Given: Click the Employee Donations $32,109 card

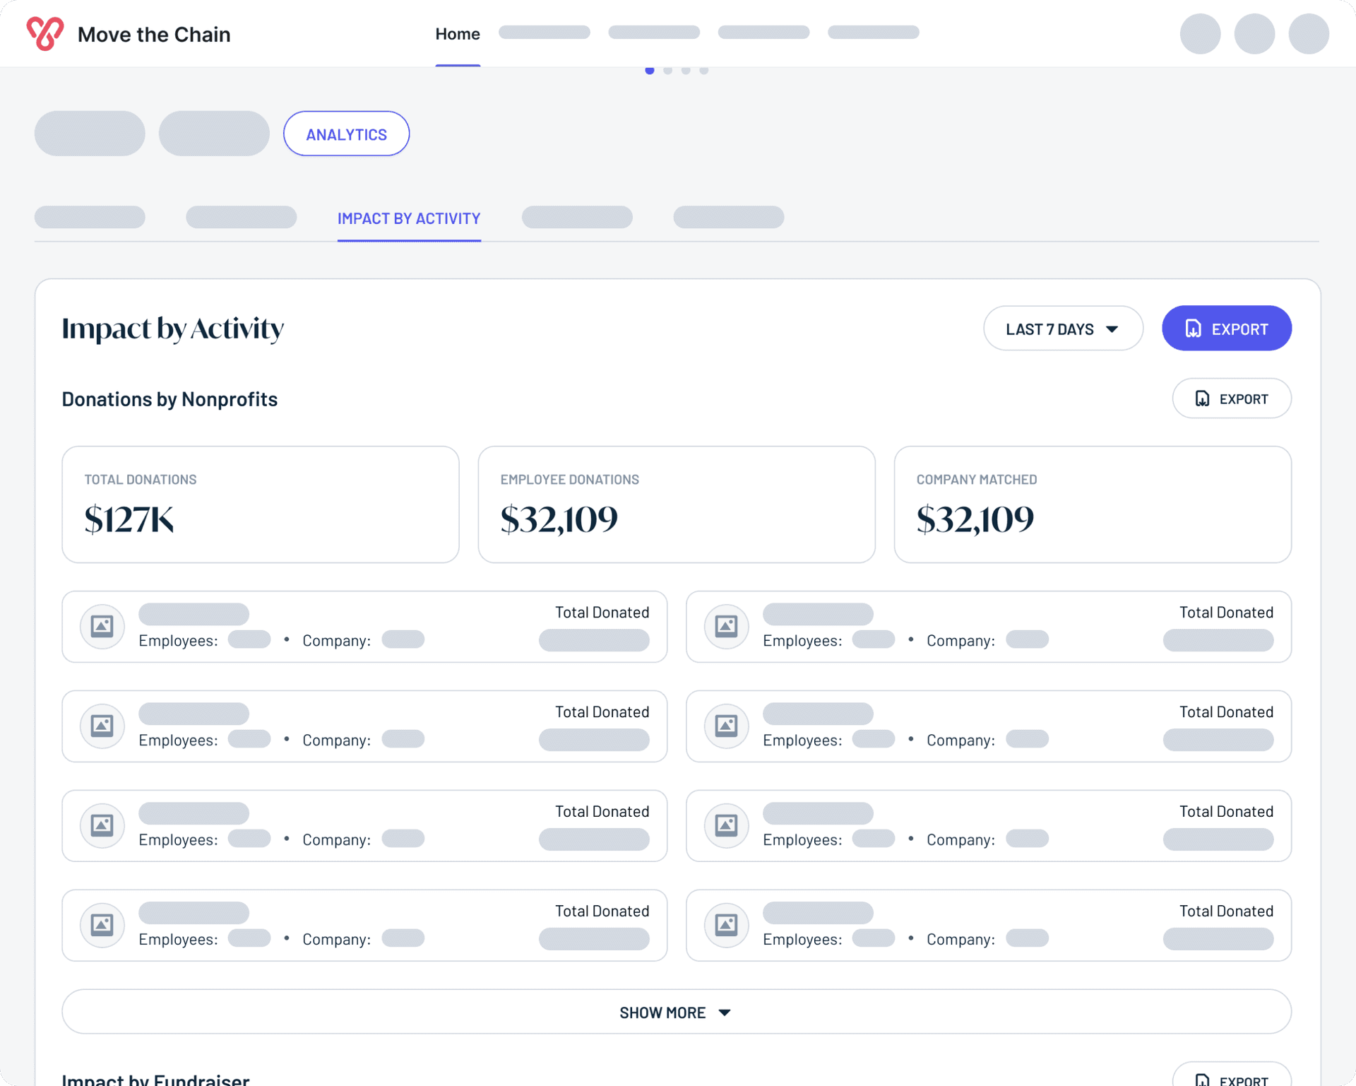Looking at the screenshot, I should [x=677, y=504].
